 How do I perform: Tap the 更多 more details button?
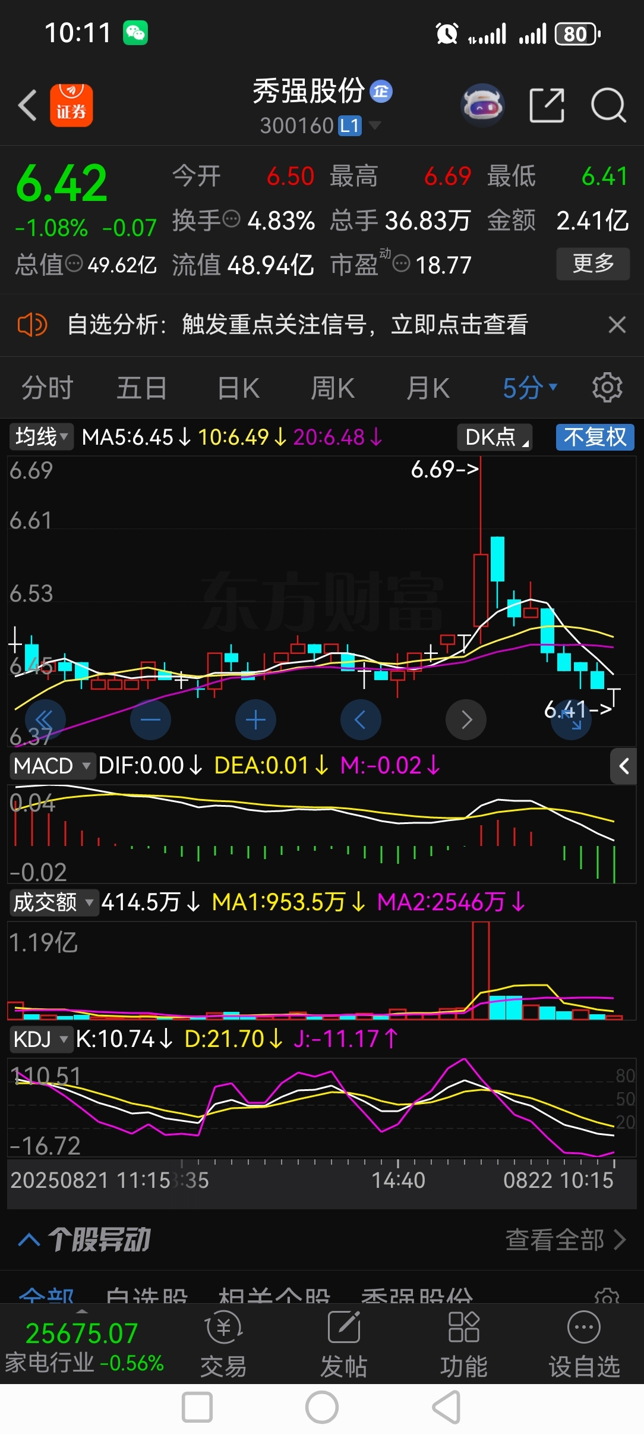[593, 263]
